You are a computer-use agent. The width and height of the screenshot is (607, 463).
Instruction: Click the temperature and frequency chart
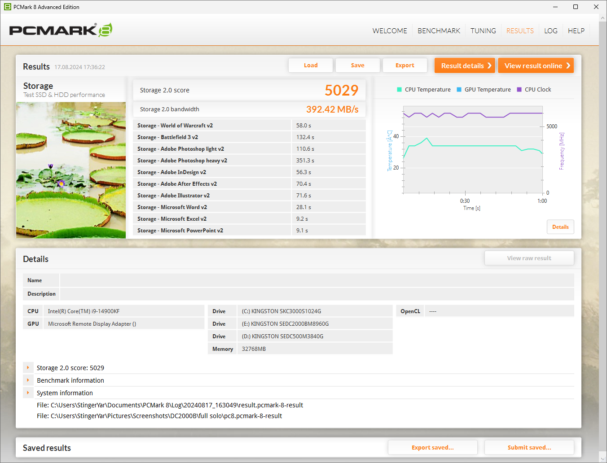click(x=473, y=150)
